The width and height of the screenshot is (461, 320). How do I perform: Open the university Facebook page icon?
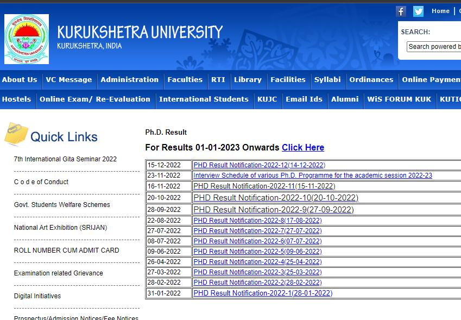pos(401,11)
